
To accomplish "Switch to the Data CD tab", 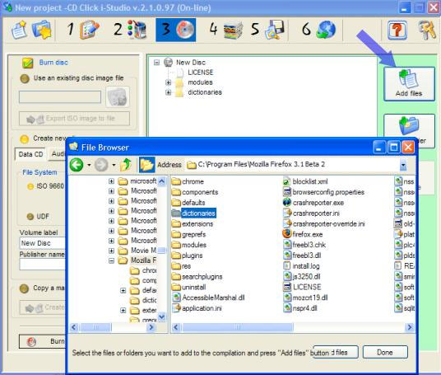I will [x=30, y=154].
